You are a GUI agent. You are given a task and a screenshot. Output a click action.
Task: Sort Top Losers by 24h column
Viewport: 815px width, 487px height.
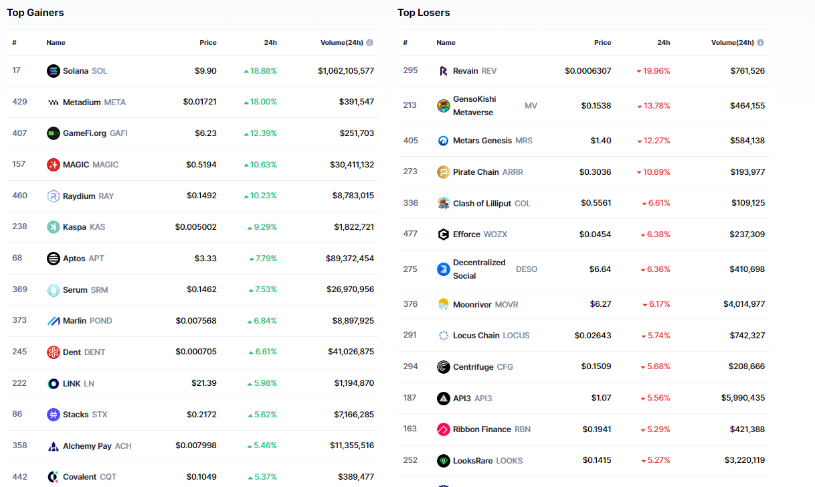pyautogui.click(x=664, y=43)
